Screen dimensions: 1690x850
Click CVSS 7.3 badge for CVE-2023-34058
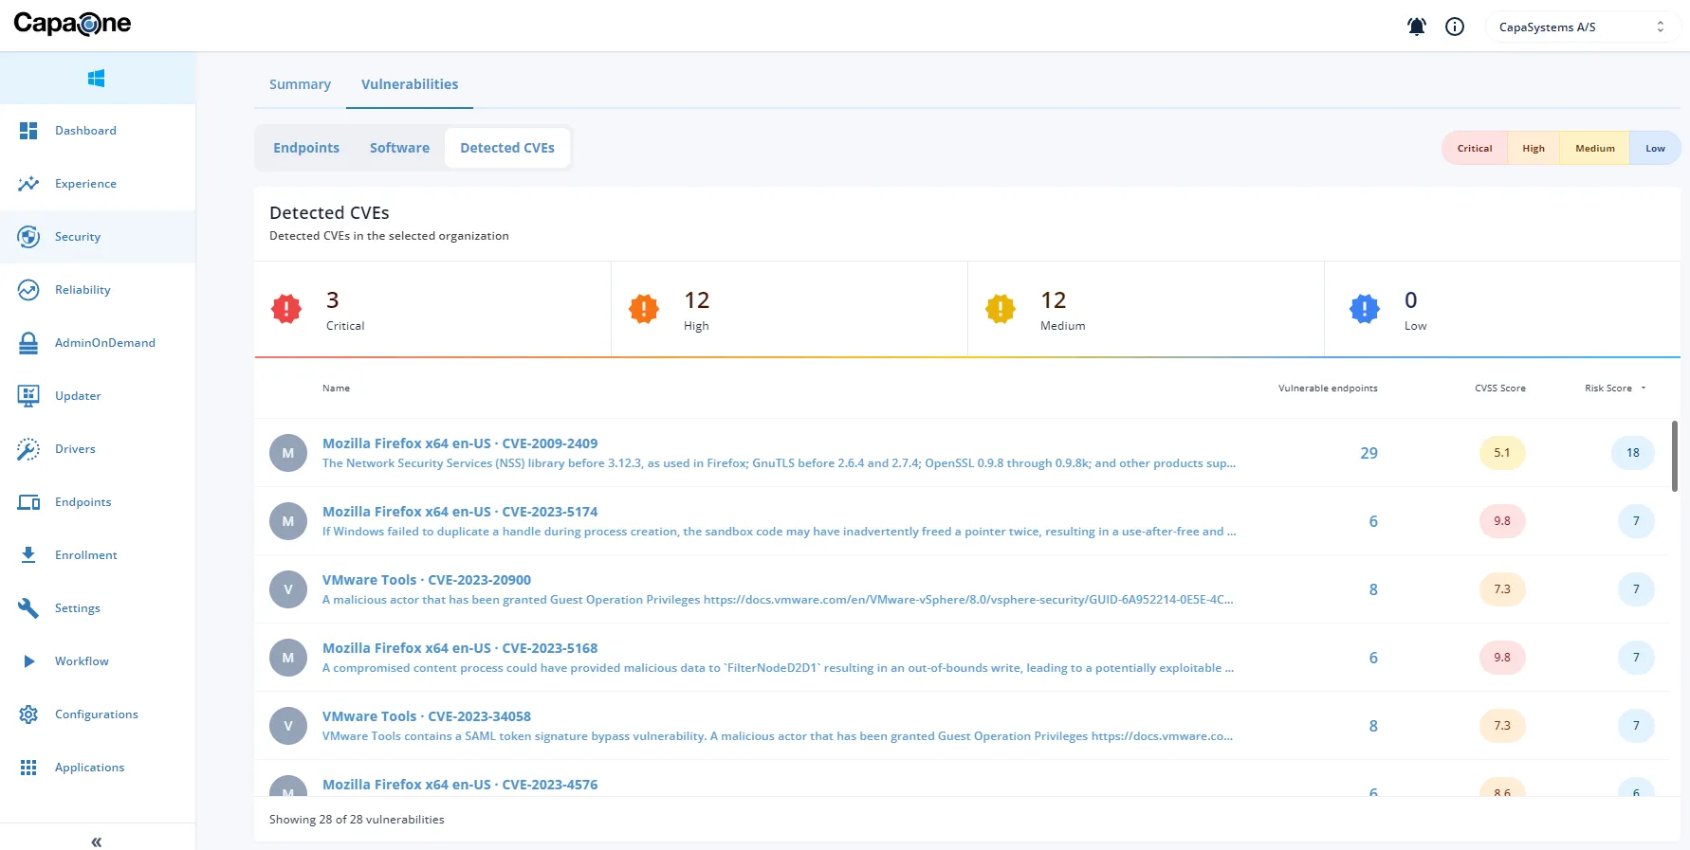(1502, 726)
